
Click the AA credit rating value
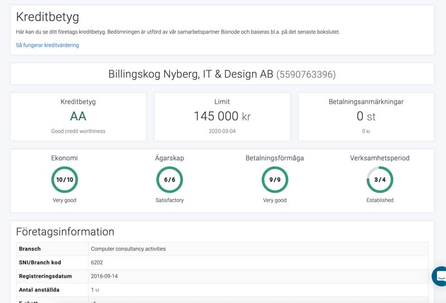point(78,116)
